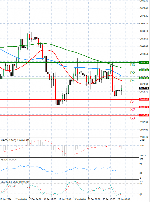Select the 2024.54 green price tag

point(144,78)
